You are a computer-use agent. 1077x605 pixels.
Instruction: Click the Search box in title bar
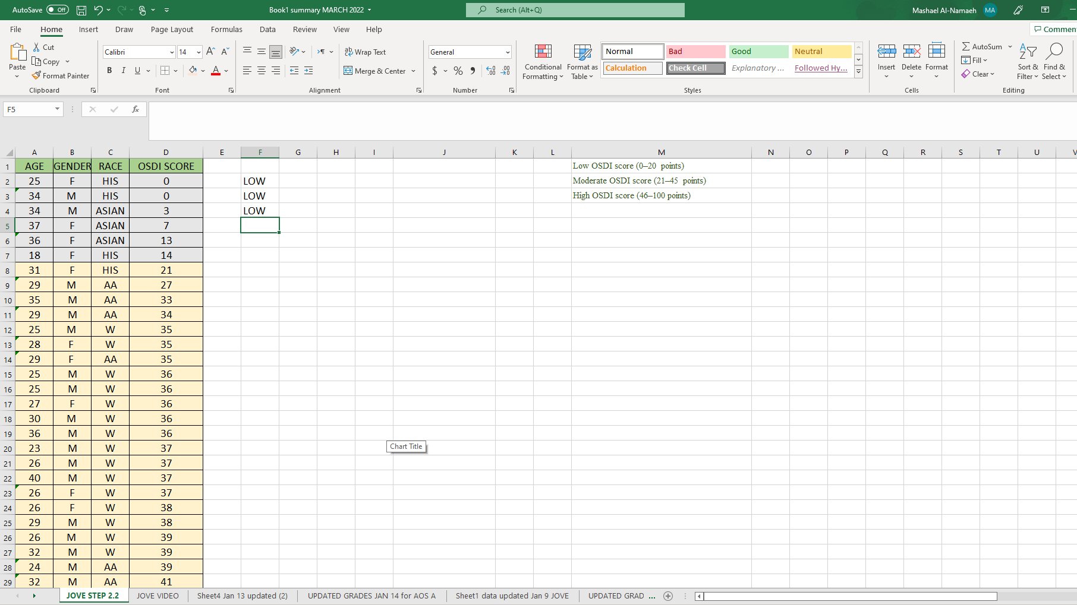pyautogui.click(x=575, y=10)
